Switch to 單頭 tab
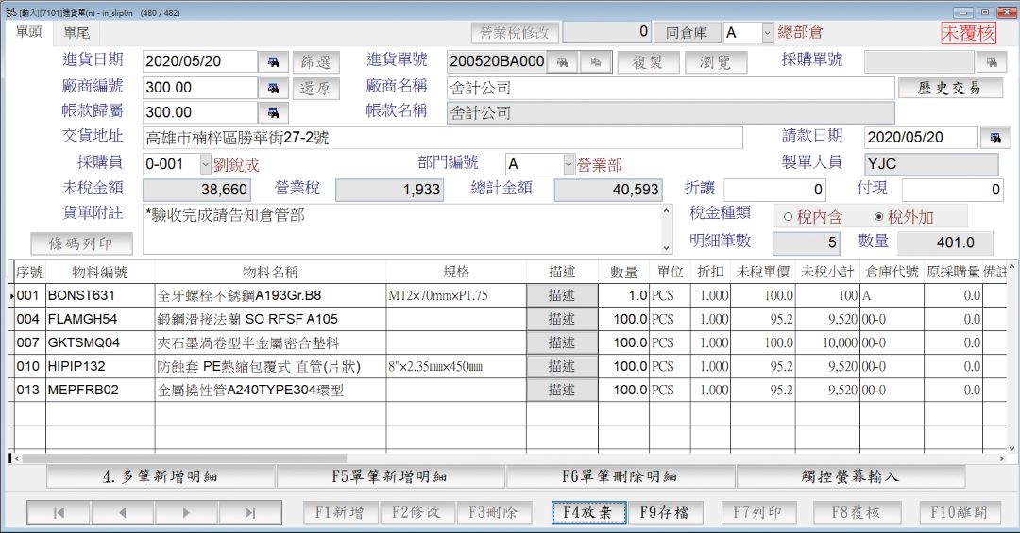1020x533 pixels. 28,32
